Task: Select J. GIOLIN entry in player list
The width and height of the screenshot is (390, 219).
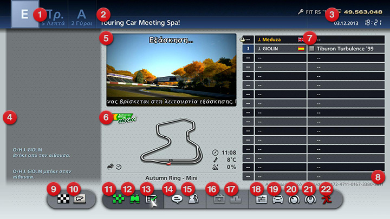Action: [274, 49]
